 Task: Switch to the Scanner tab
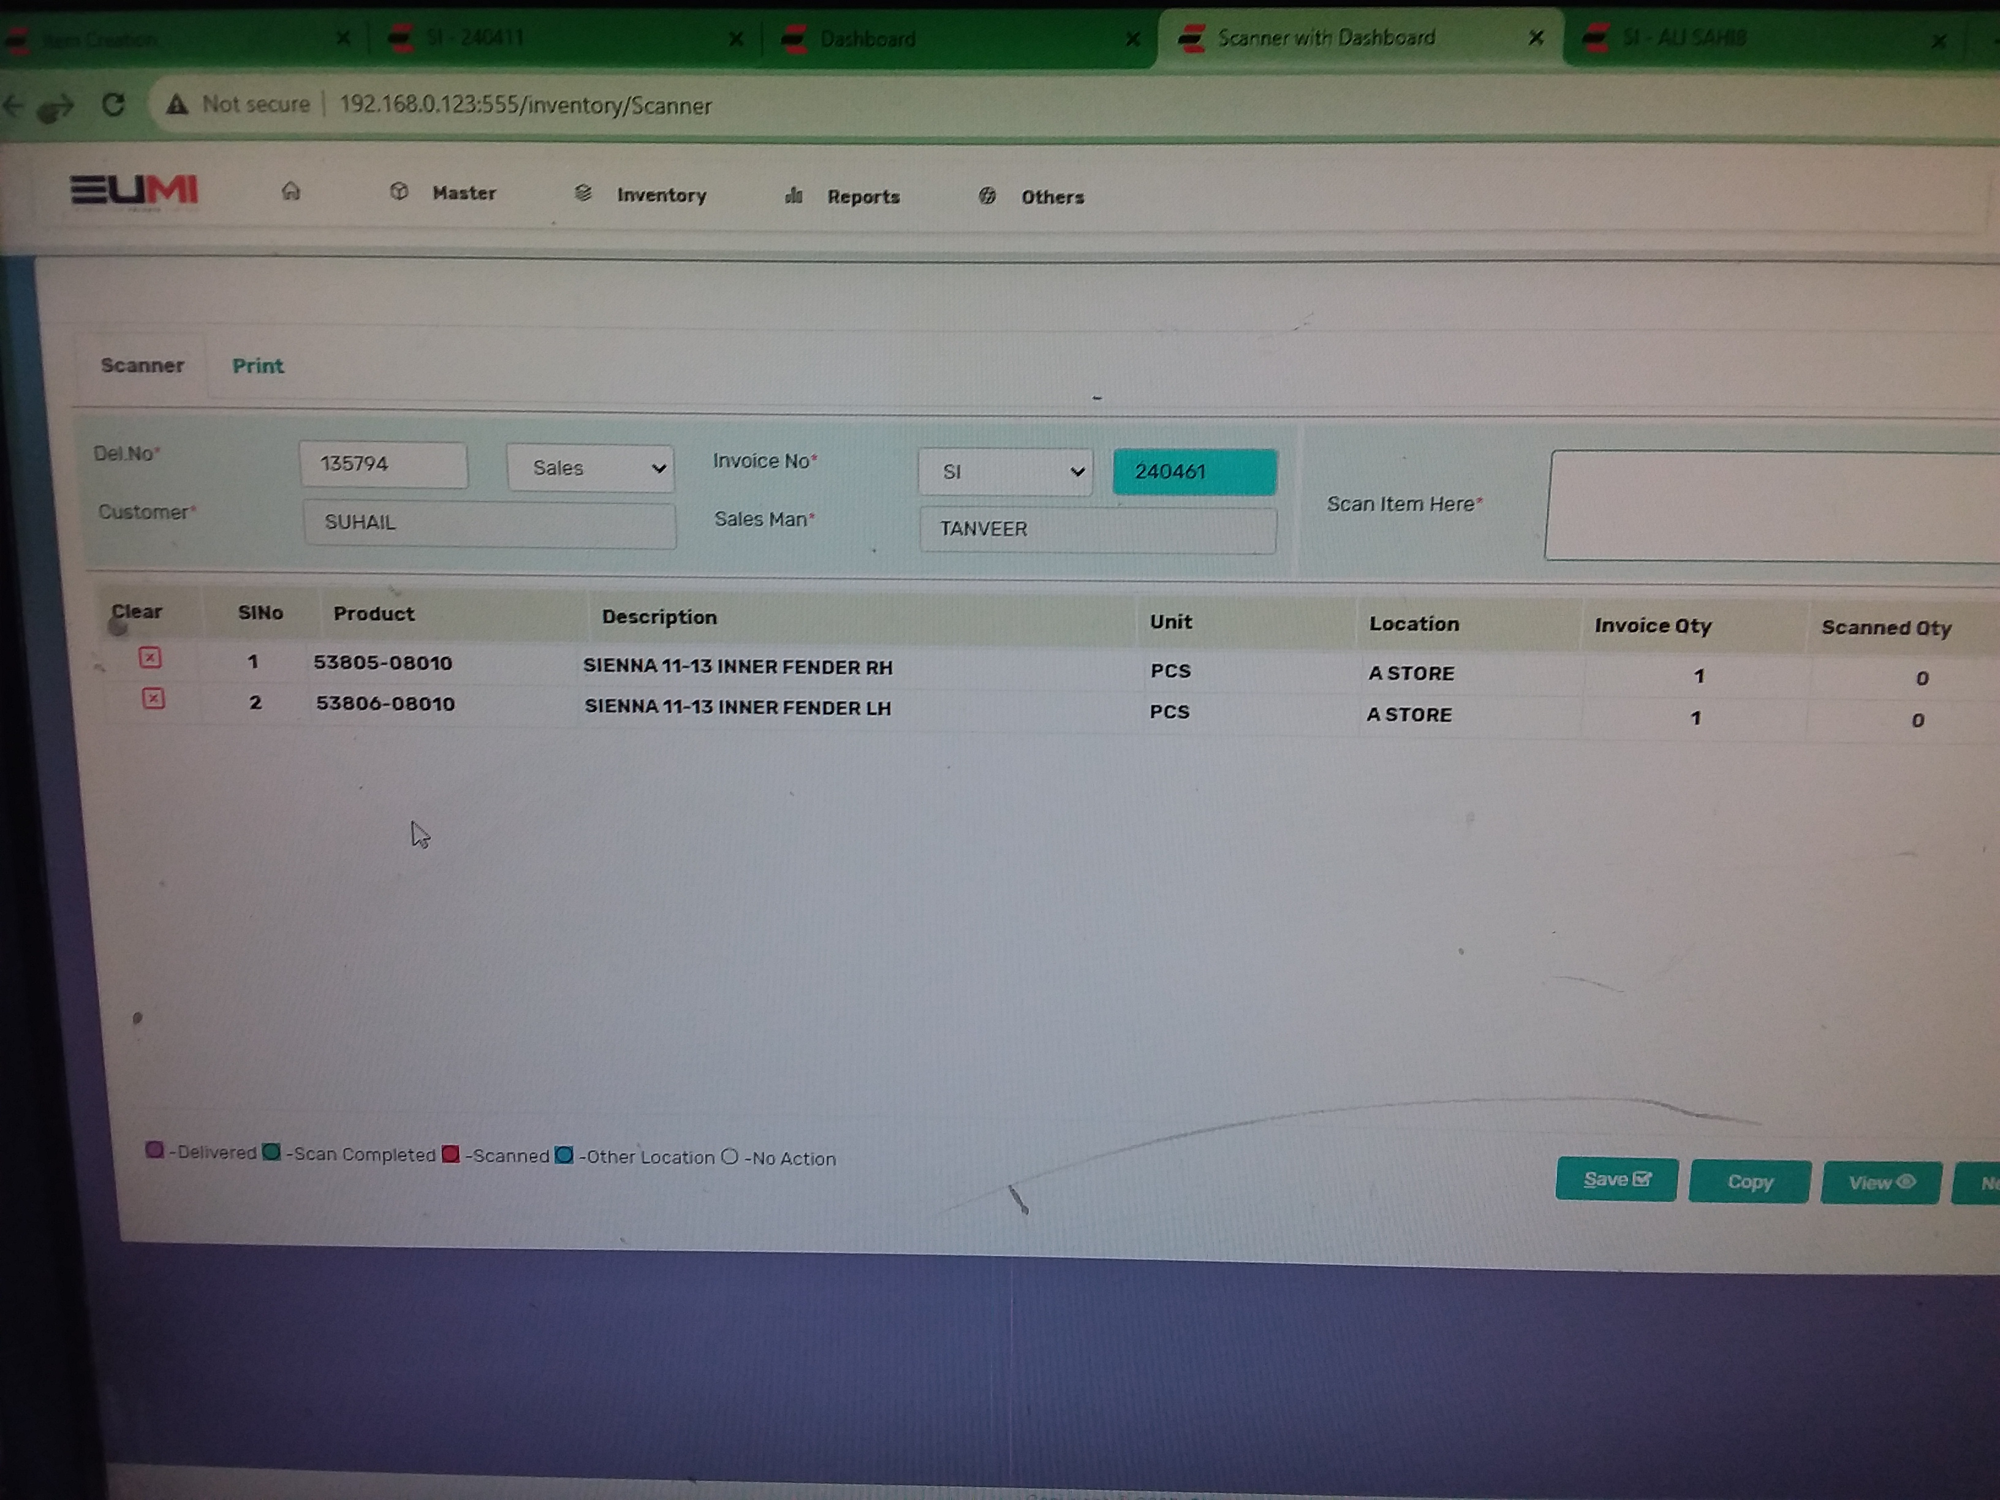point(142,365)
